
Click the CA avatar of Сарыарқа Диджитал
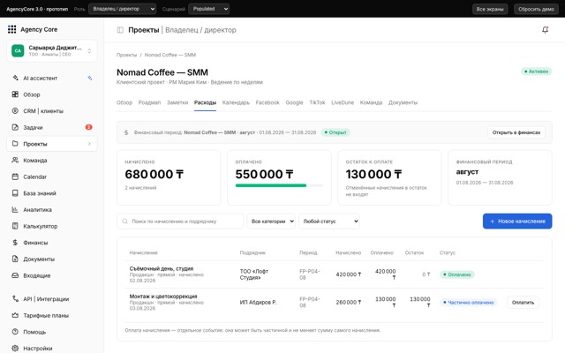(18, 50)
